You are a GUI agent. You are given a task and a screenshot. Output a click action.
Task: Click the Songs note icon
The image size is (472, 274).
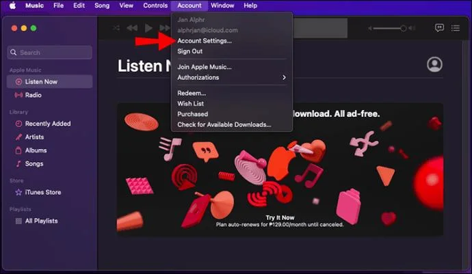(x=18, y=163)
